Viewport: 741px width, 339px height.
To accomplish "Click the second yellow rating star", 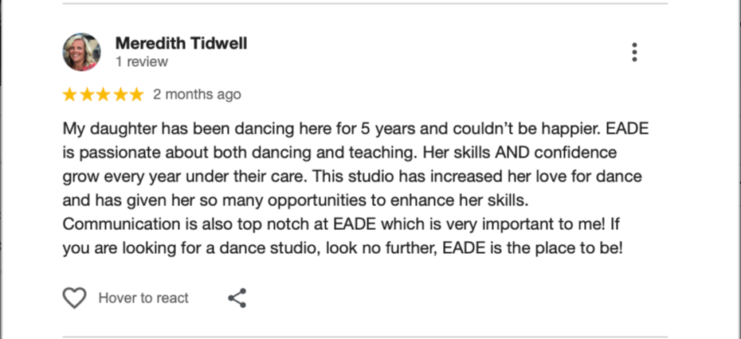I will click(87, 95).
